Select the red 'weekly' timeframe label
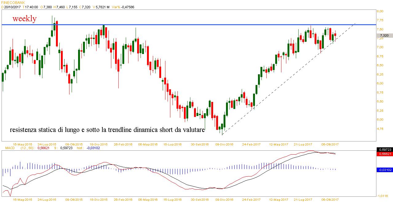This screenshot has height=205, width=393. (x=24, y=19)
